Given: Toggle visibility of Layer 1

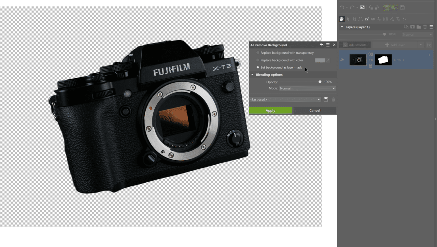Looking at the screenshot, I should pos(342,60).
